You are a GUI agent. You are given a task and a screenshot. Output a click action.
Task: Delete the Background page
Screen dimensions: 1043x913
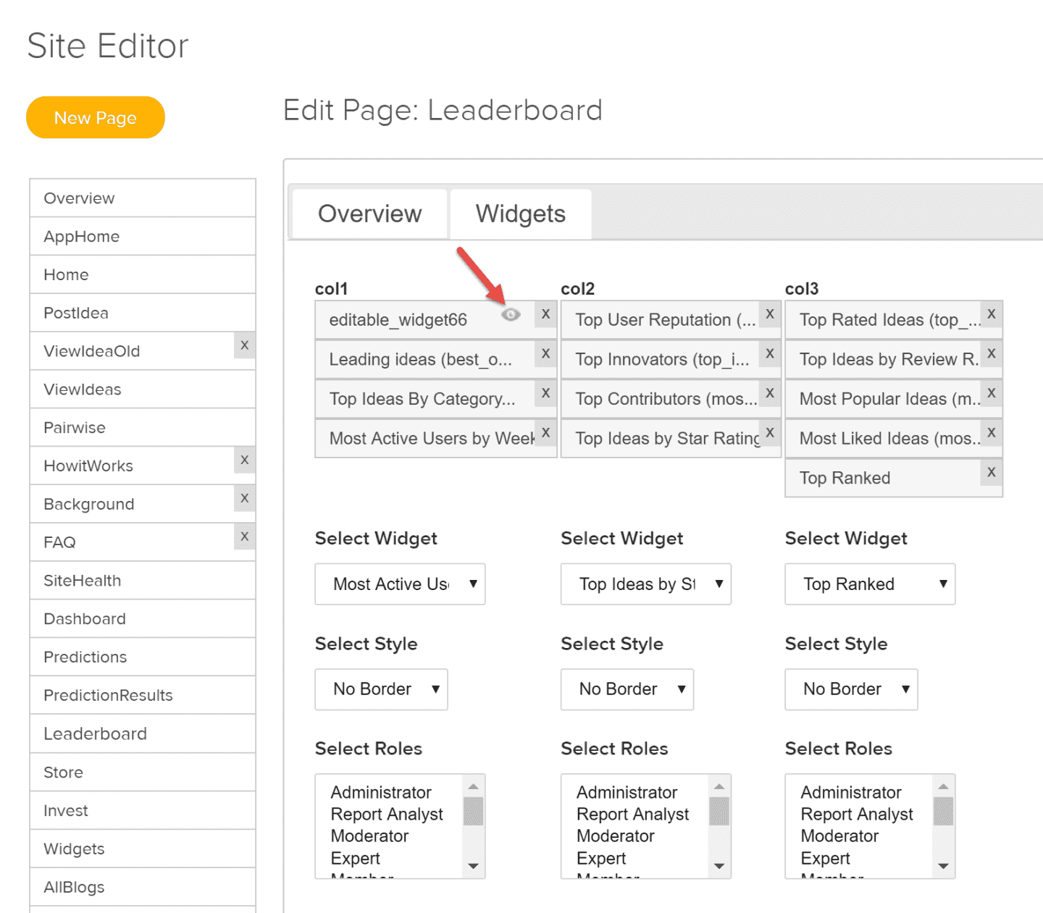(245, 499)
